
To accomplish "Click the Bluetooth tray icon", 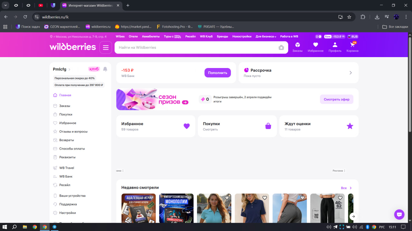I will [367, 227].
